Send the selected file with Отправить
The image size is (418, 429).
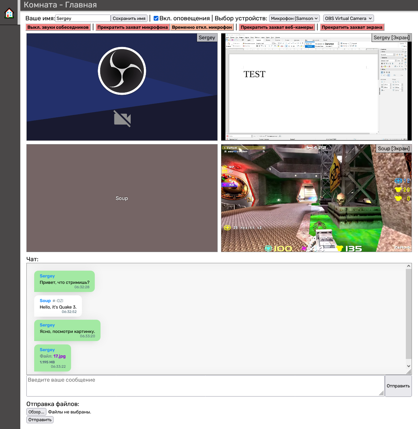[x=40, y=420]
